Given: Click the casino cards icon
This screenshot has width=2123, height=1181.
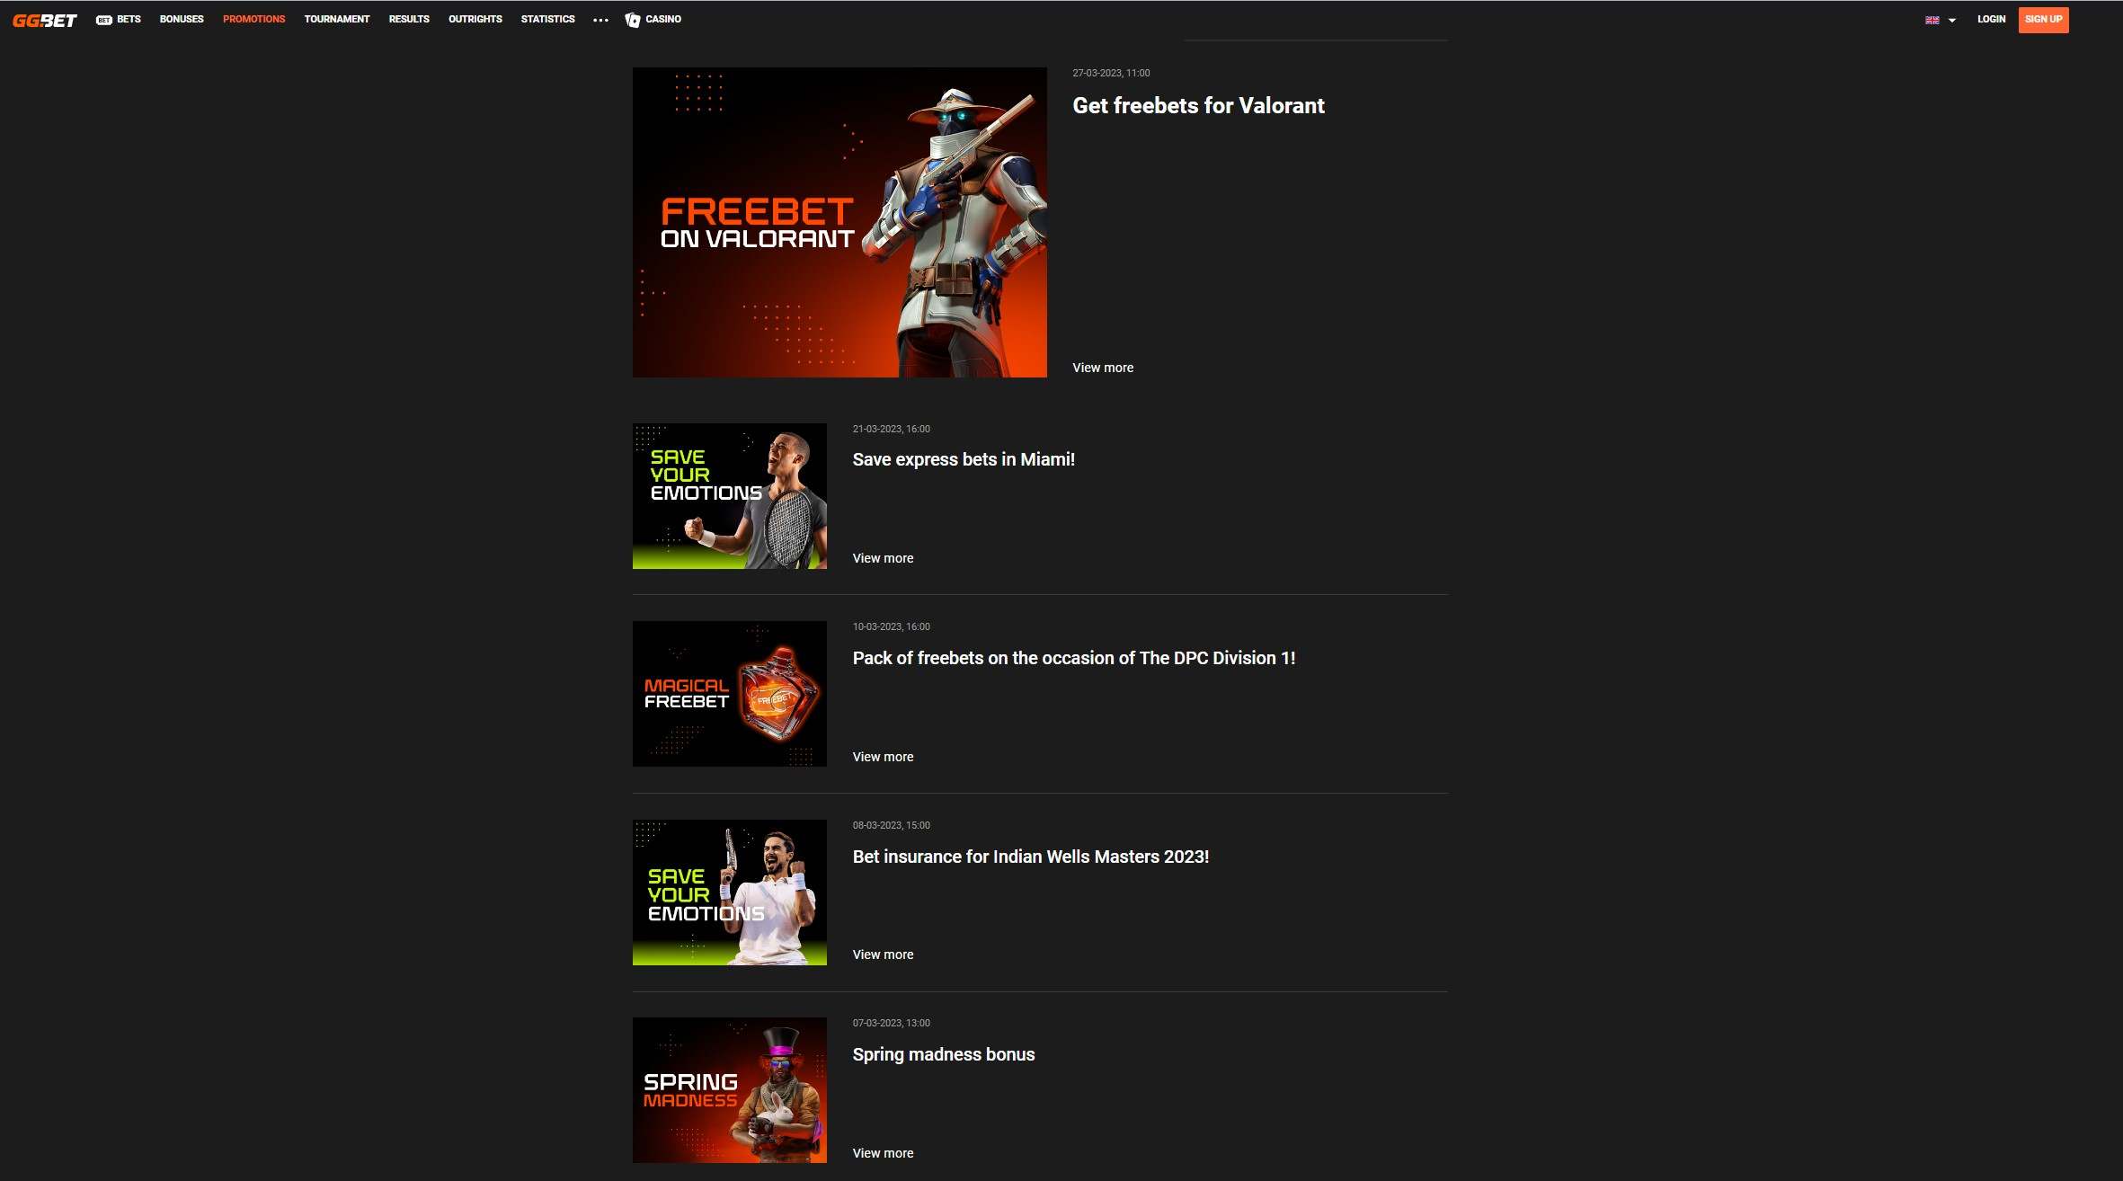Looking at the screenshot, I should coord(633,20).
